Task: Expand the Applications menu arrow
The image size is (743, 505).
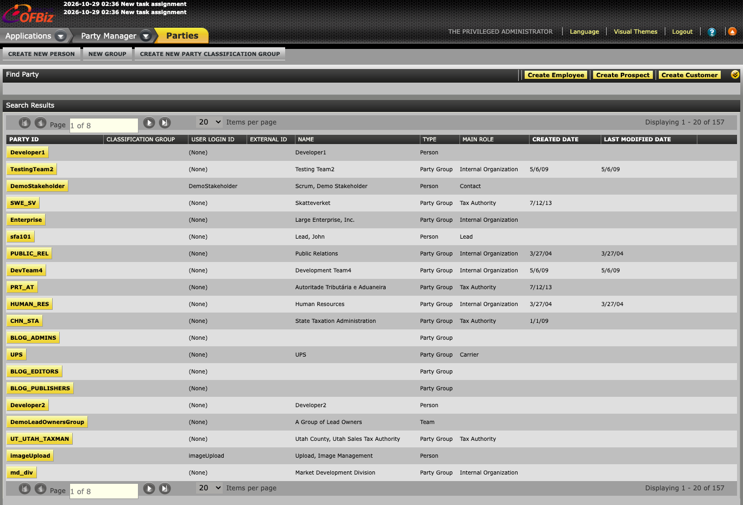Action: click(x=61, y=36)
